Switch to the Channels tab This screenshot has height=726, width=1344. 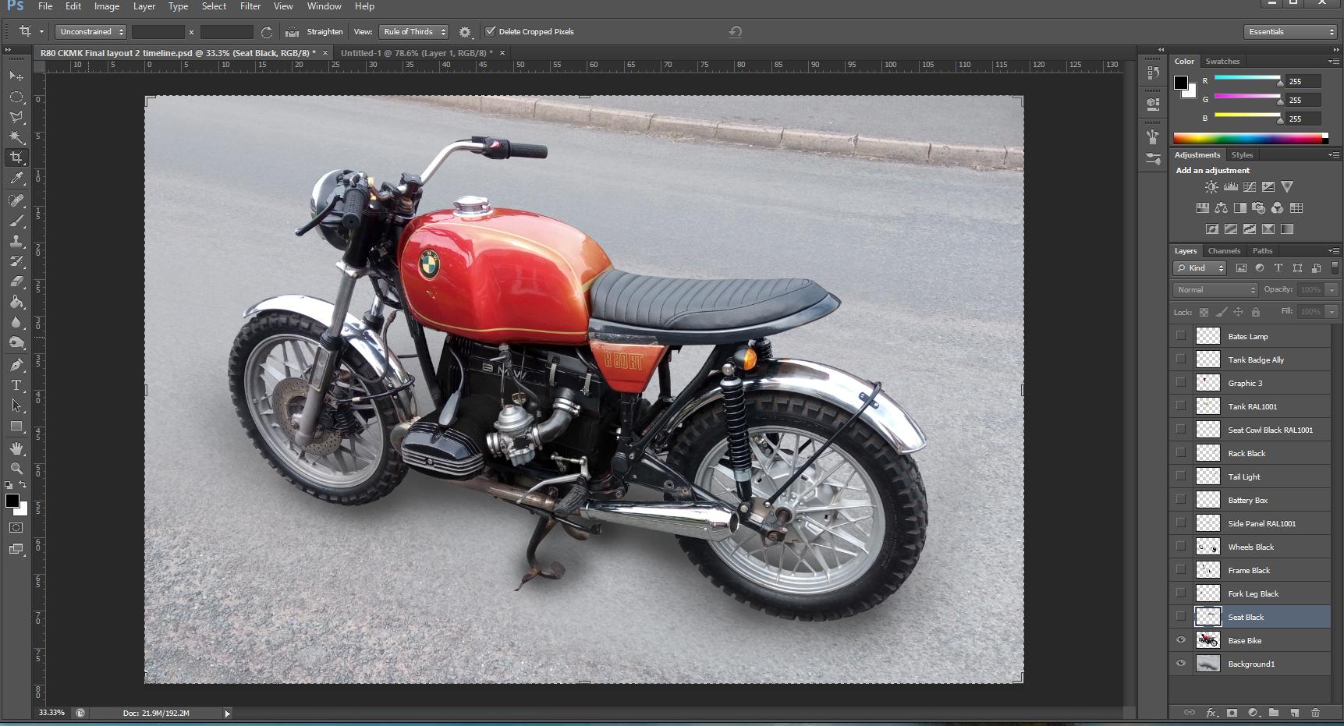pyautogui.click(x=1224, y=251)
